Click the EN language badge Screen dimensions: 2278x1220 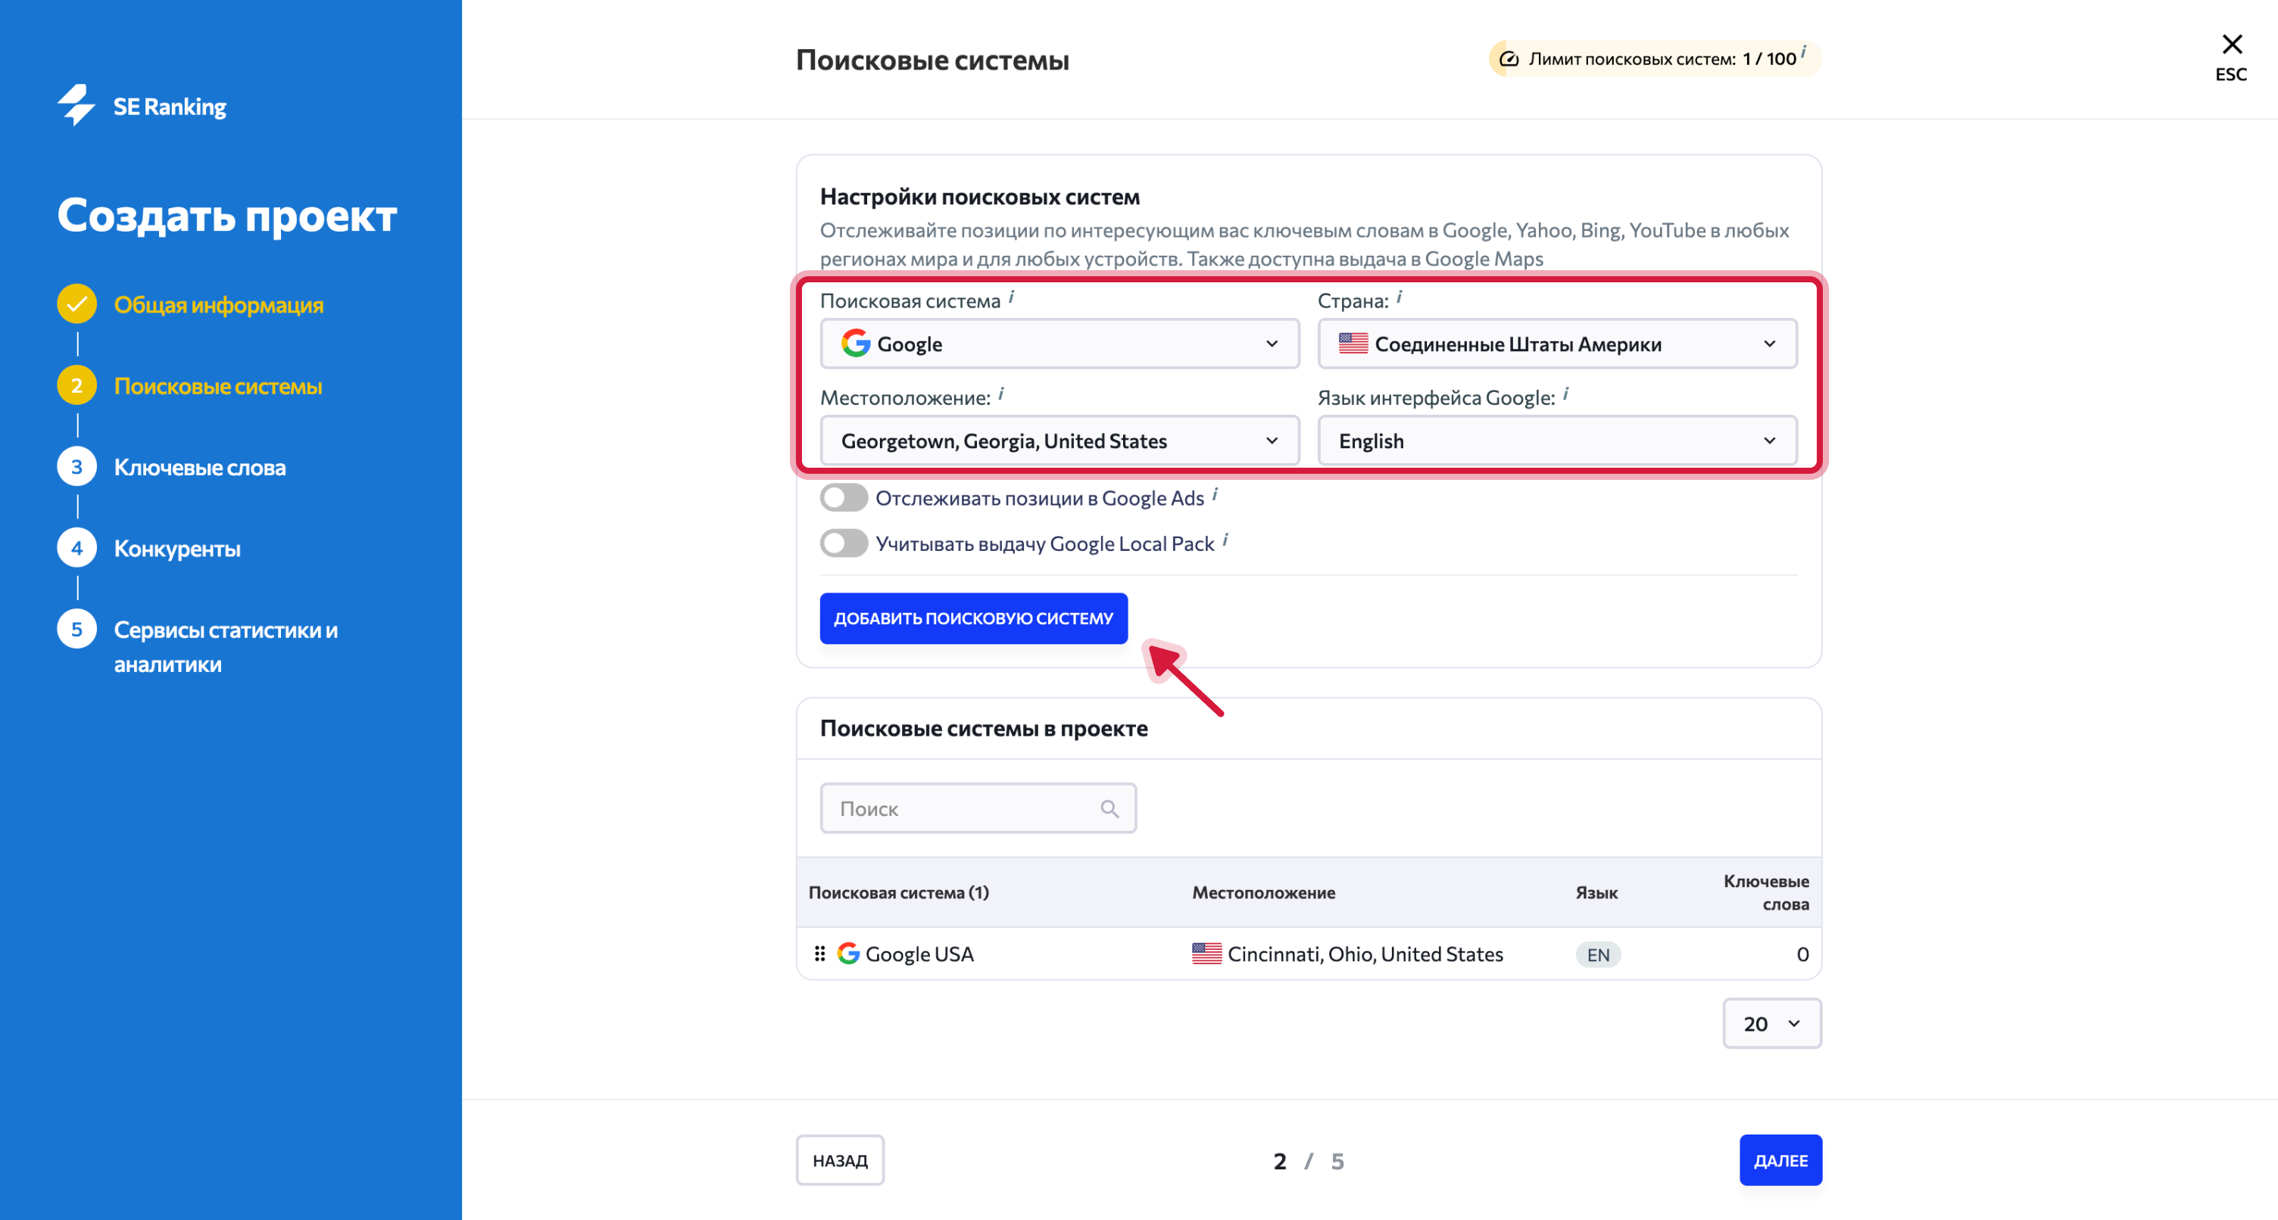pos(1598,955)
